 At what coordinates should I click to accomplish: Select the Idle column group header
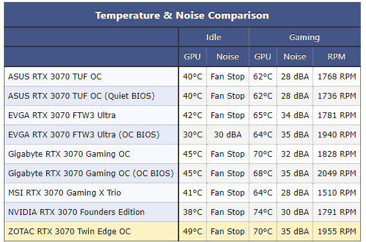point(213,37)
